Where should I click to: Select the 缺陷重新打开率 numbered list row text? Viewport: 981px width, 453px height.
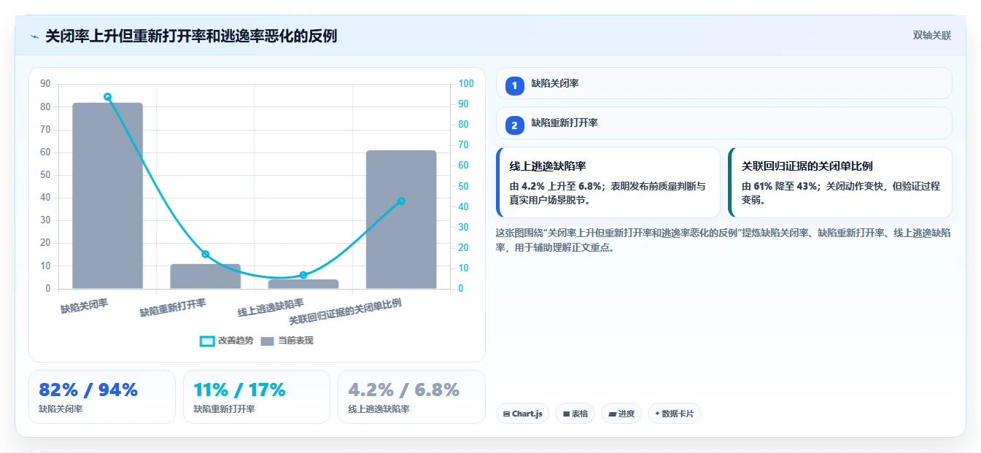click(565, 123)
